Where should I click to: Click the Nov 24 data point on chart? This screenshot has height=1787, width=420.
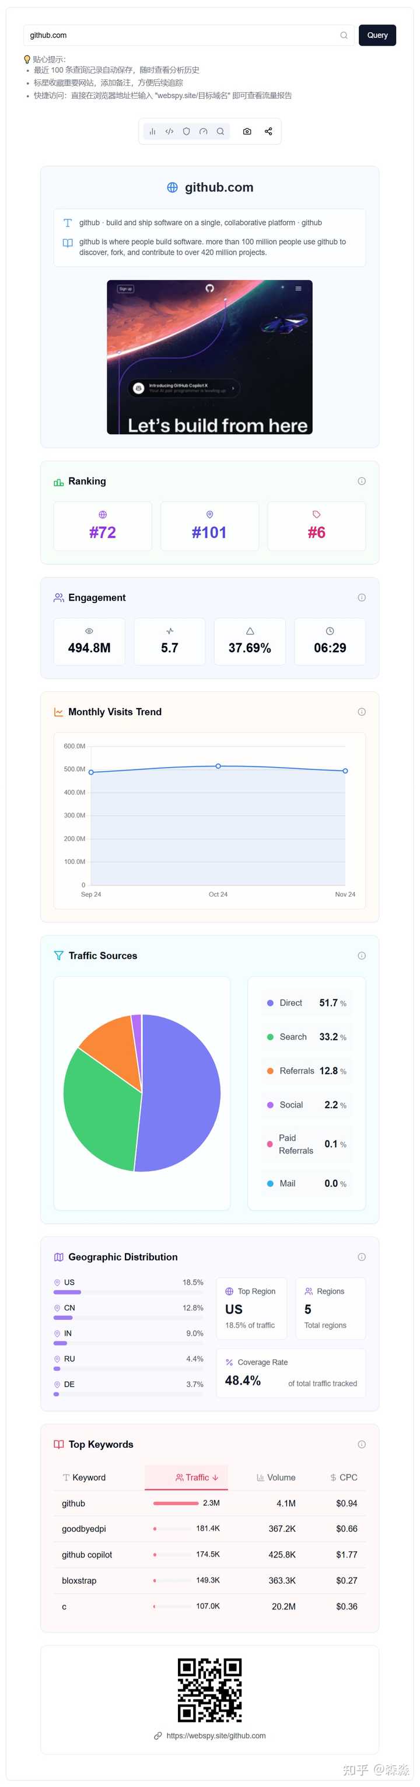(x=345, y=771)
